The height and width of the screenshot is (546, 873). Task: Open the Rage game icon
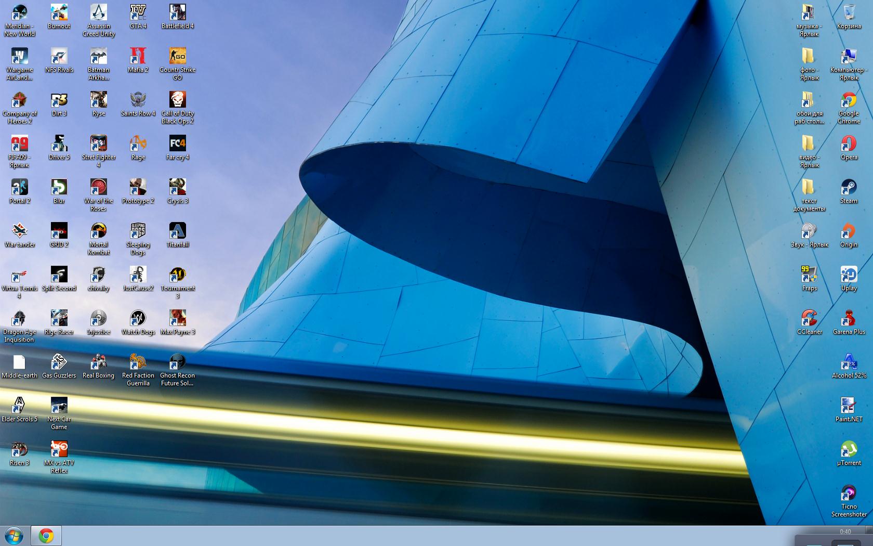(138, 148)
